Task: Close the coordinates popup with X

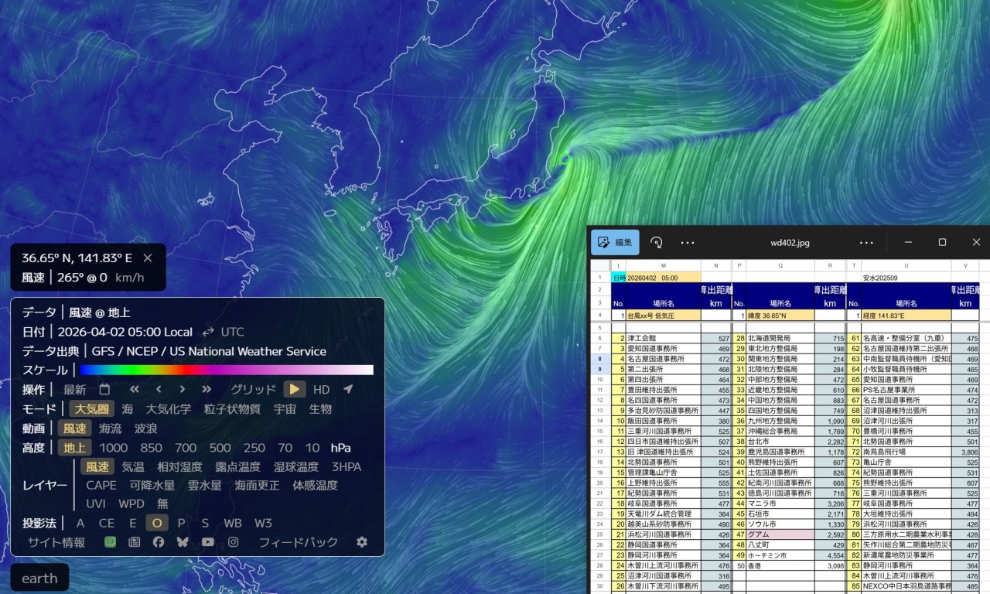Action: coord(148,258)
